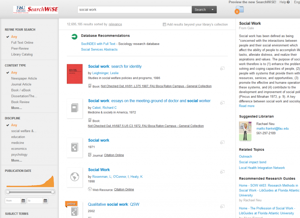Save 'Social work: search for identity' to folder
The image size is (300, 218).
(x=222, y=68)
